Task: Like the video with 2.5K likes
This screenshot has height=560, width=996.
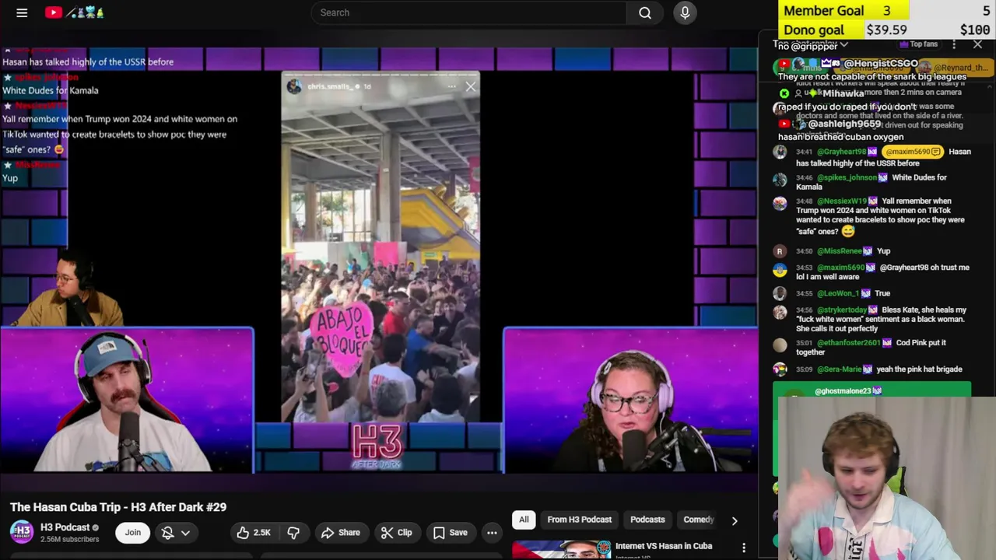Action: click(254, 532)
